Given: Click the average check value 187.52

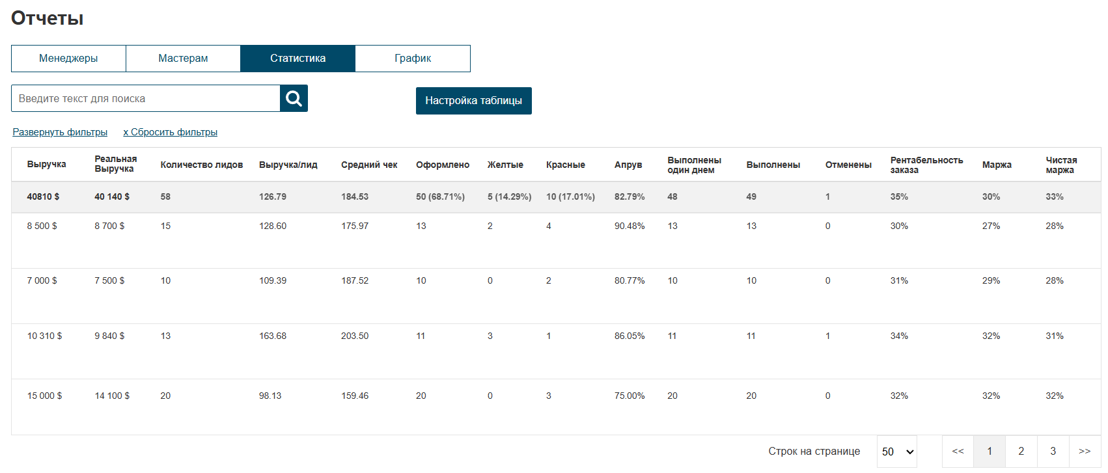Looking at the screenshot, I should (355, 280).
